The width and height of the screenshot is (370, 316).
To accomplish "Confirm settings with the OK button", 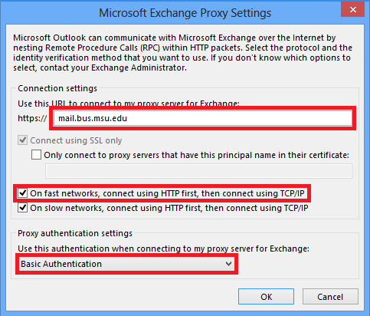I will coord(266,297).
